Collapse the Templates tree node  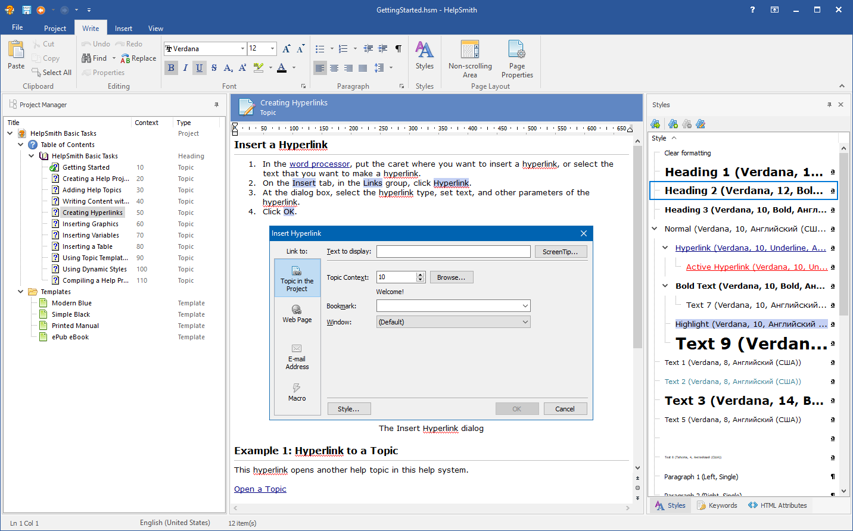[x=20, y=292]
